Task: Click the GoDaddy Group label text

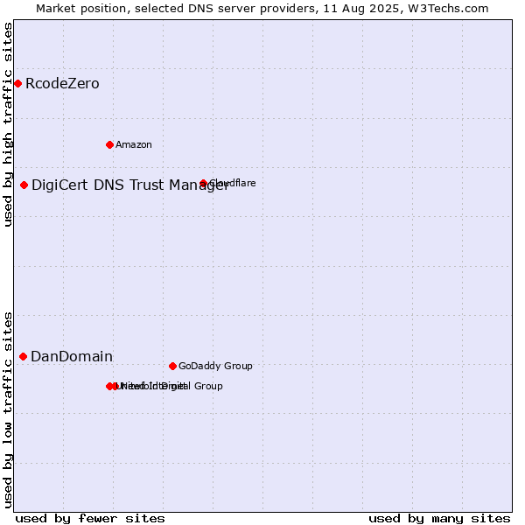Action: 215,366
